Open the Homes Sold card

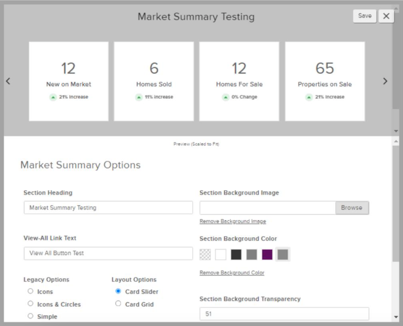pos(154,81)
